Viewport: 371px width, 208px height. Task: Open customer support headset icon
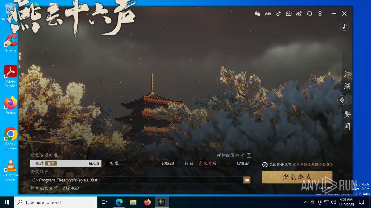tap(310, 14)
